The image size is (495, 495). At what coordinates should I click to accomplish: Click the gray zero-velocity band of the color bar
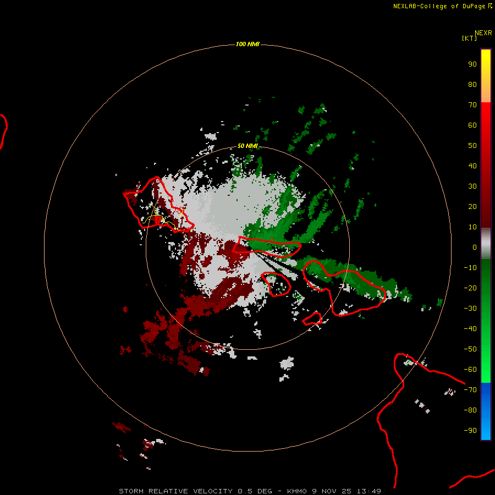coord(486,244)
